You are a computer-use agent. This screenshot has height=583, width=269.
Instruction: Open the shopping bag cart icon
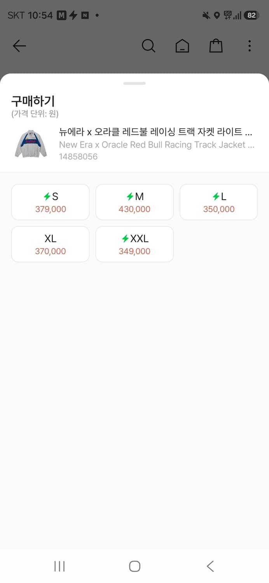pyautogui.click(x=216, y=46)
